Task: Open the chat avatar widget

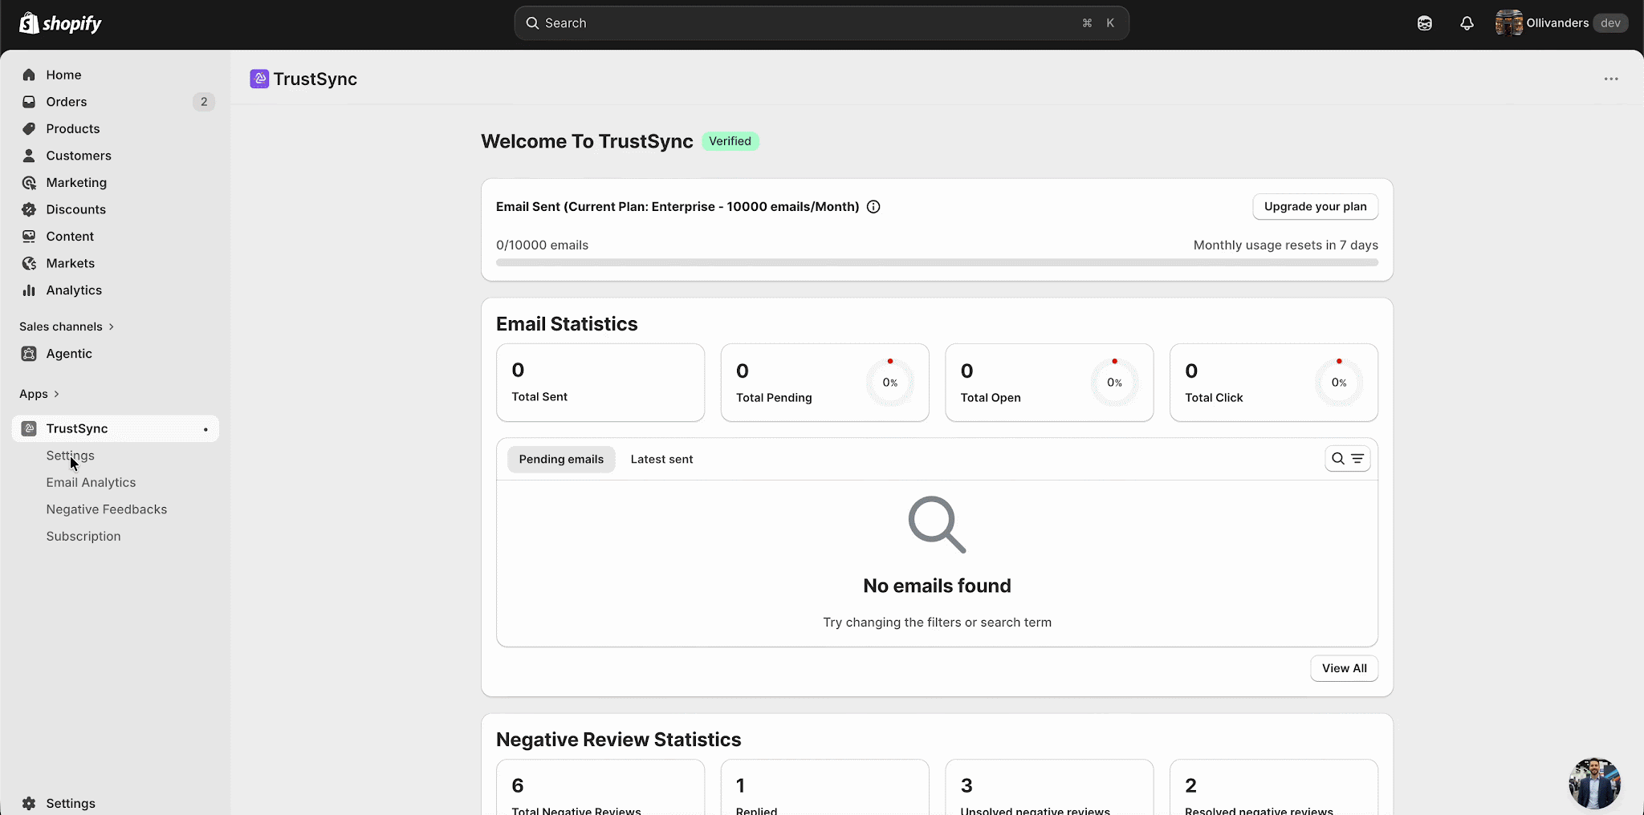Action: [1594, 783]
